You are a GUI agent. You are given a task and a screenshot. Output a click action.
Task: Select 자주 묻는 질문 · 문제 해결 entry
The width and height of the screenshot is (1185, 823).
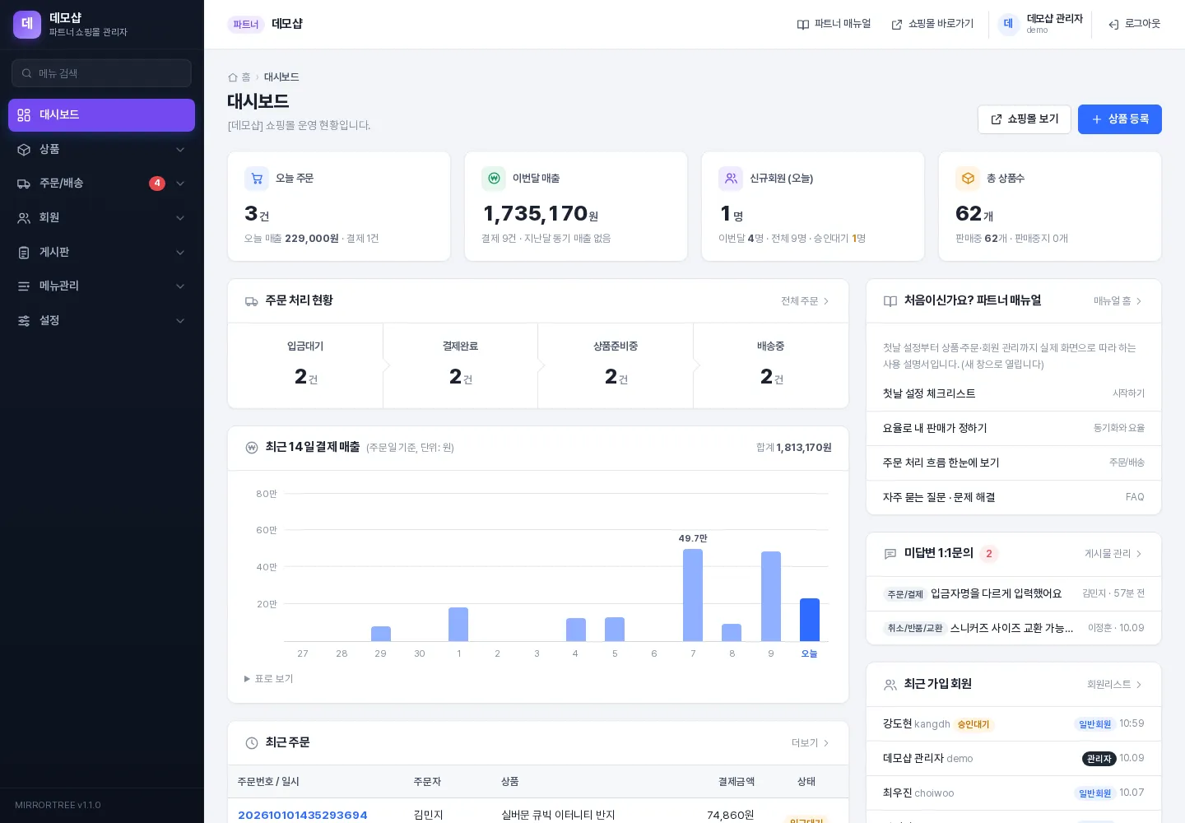click(1014, 497)
